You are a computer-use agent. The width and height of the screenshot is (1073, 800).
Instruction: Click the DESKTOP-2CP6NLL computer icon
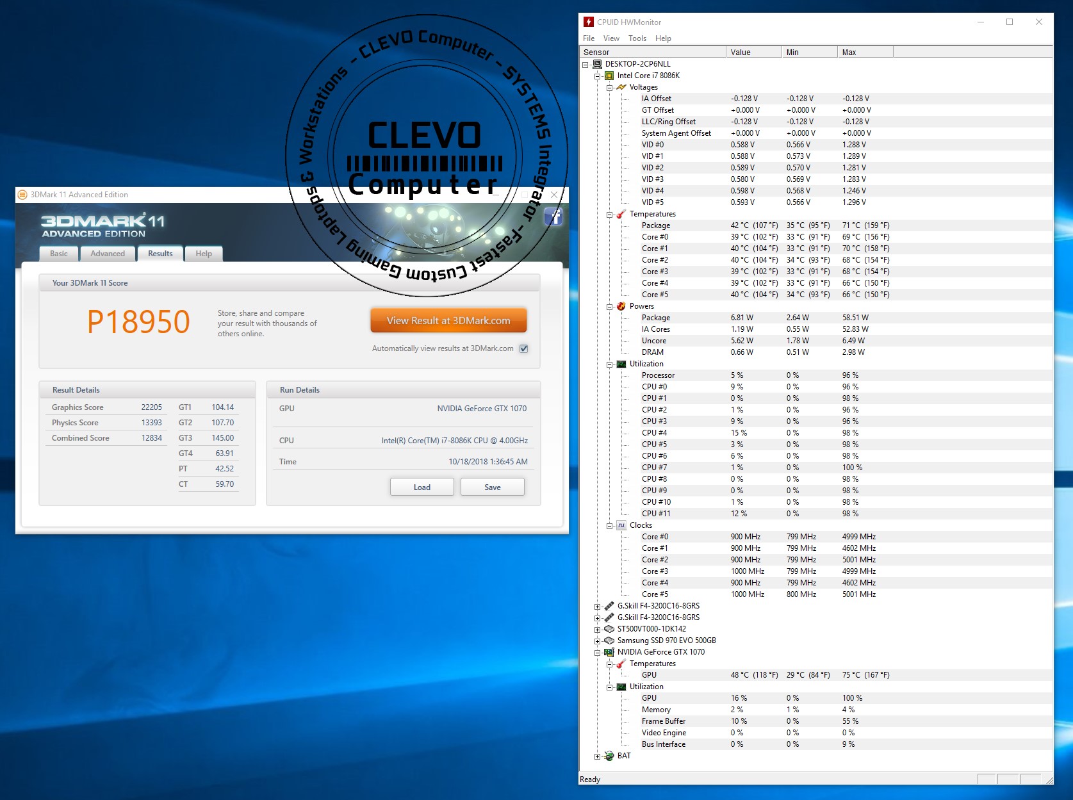(597, 64)
